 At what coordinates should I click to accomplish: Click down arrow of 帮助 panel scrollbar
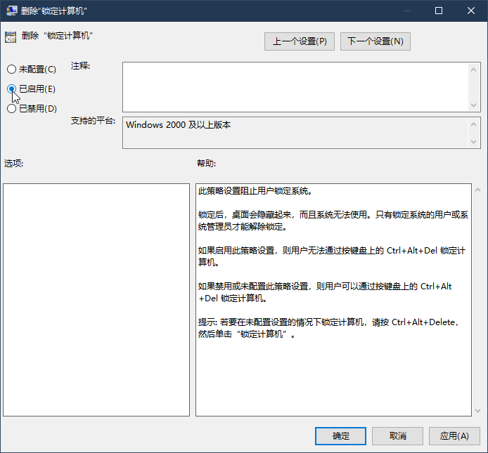pos(477,411)
